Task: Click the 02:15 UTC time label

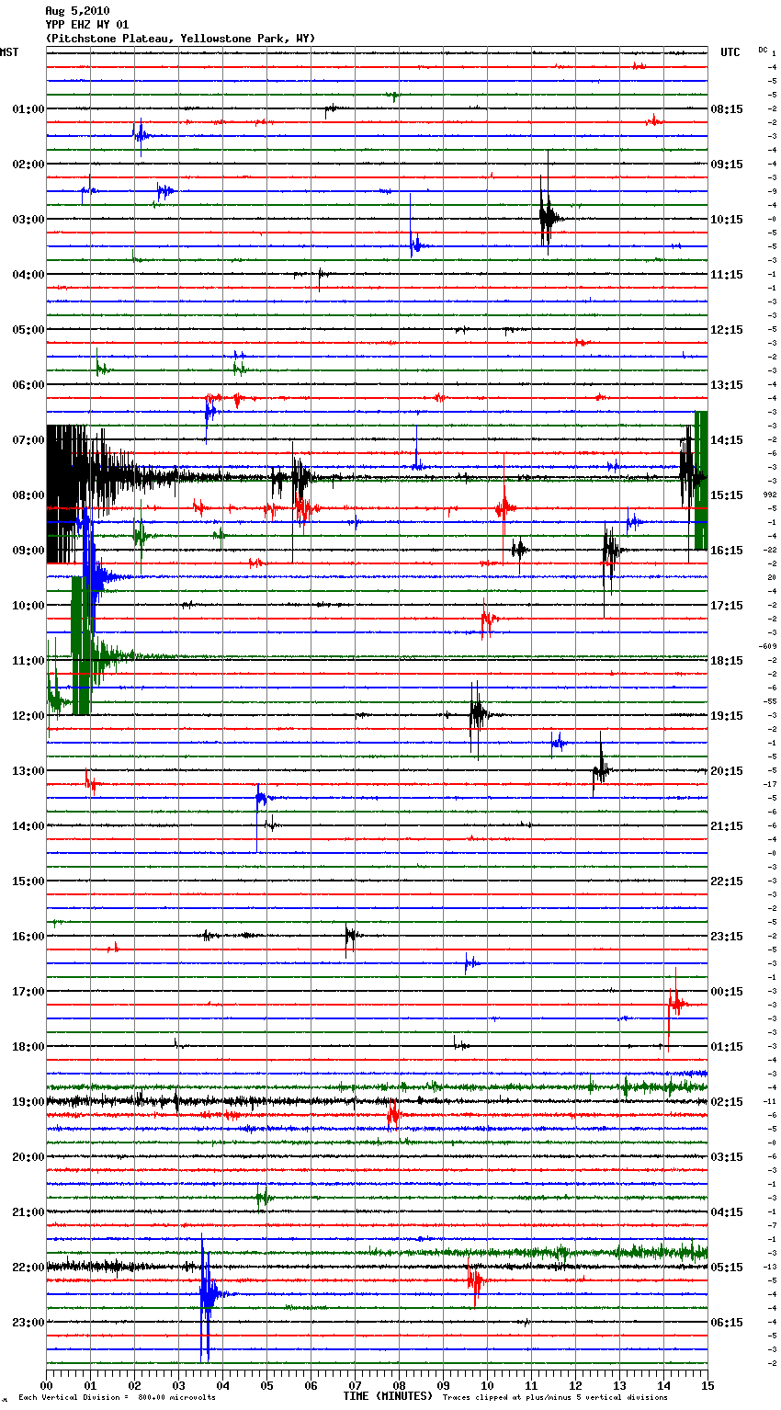Action: coord(727,1102)
